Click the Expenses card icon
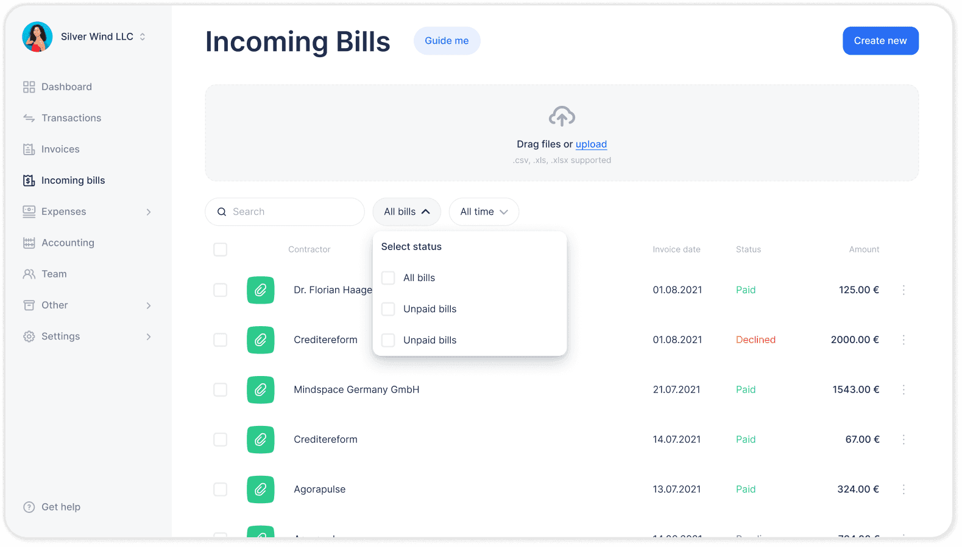Viewport: 962px width, 547px height. (29, 212)
